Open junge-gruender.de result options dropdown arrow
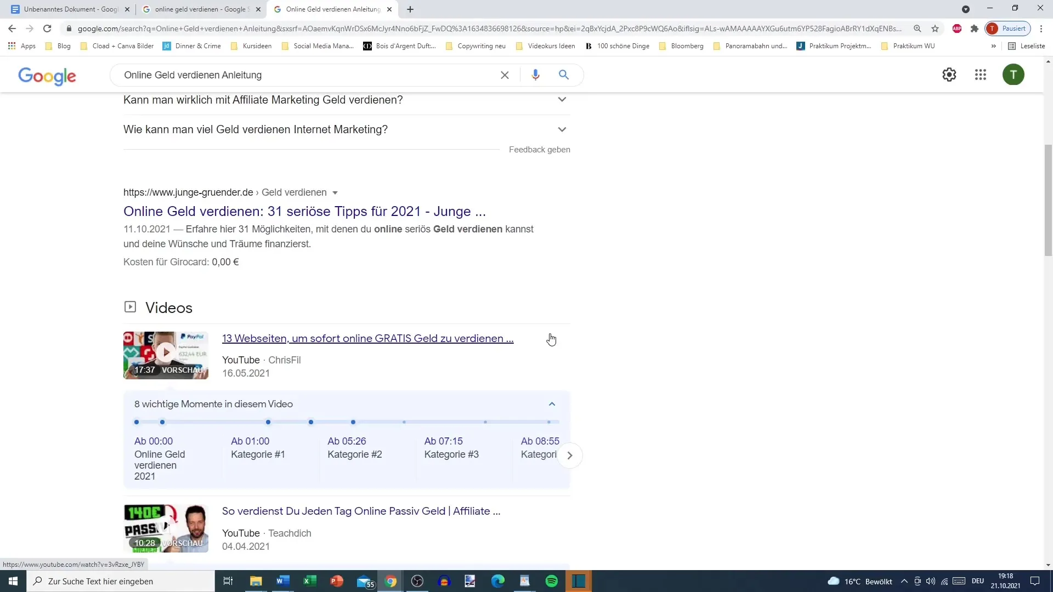Image resolution: width=1053 pixels, height=592 pixels. [335, 193]
